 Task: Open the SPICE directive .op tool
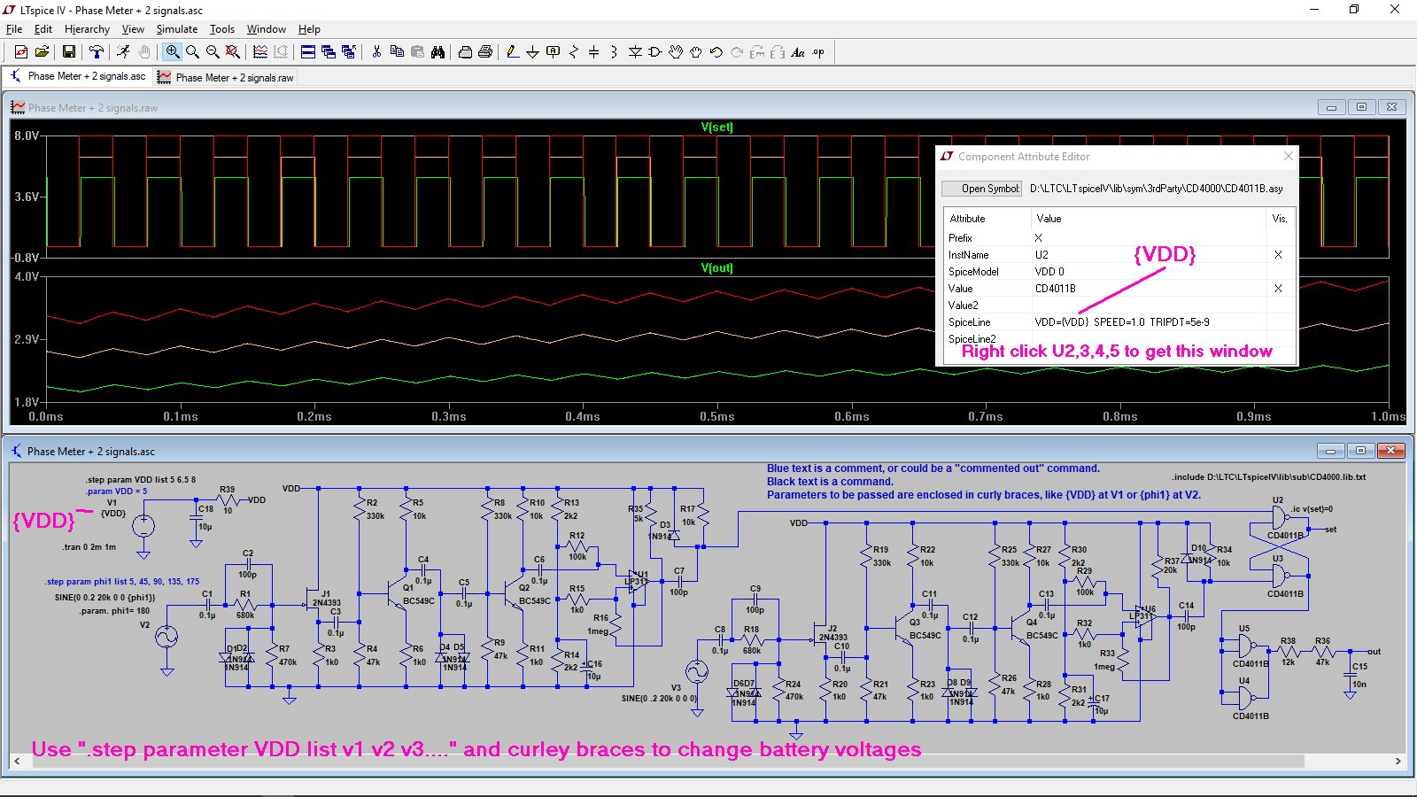(818, 52)
